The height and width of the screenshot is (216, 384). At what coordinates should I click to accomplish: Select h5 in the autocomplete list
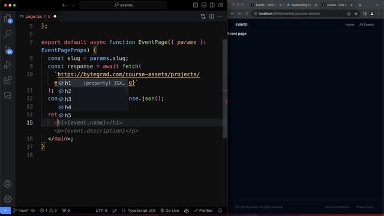[x=93, y=115]
